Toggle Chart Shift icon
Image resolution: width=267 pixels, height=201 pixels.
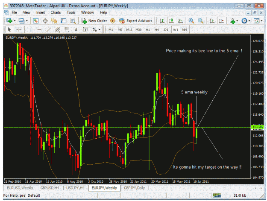click(221, 21)
